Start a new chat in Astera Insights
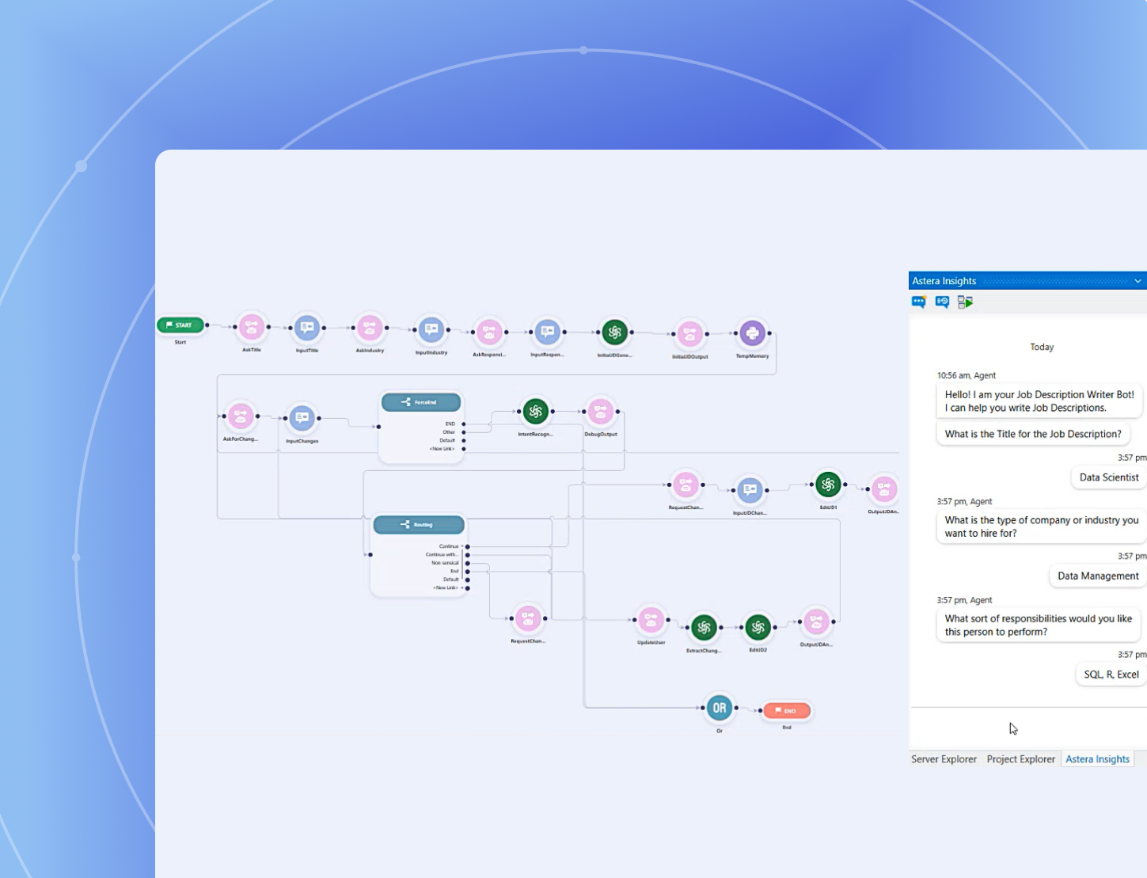This screenshot has width=1147, height=878. pyautogui.click(x=918, y=302)
